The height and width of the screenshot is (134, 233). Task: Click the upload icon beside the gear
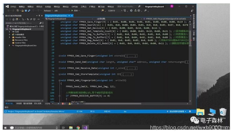point(135,10)
